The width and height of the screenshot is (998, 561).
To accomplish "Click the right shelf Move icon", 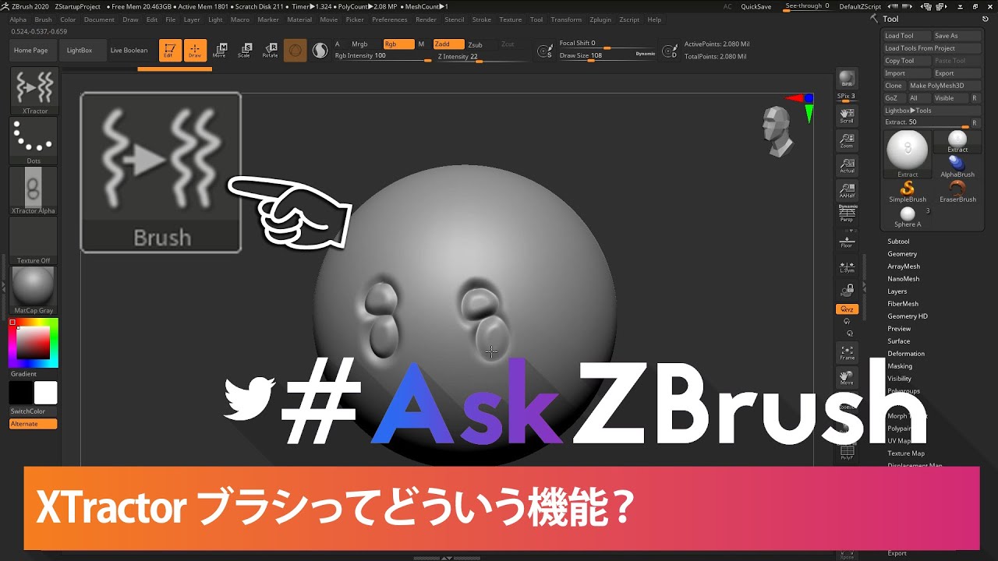I will (847, 378).
